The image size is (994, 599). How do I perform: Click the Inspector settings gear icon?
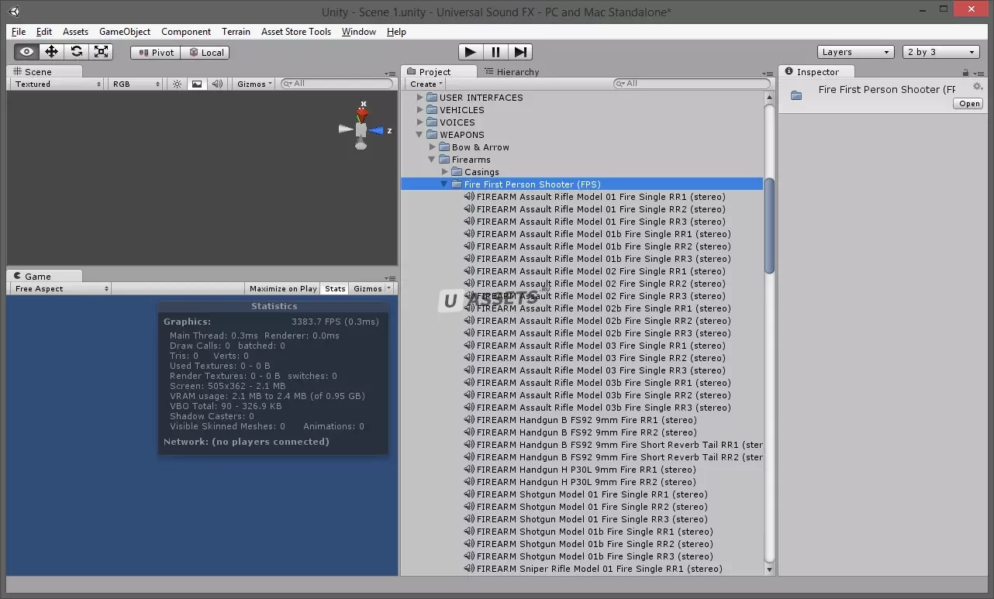point(977,87)
